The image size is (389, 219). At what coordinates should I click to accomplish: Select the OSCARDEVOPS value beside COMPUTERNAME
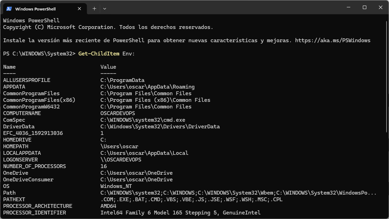pos(118,113)
